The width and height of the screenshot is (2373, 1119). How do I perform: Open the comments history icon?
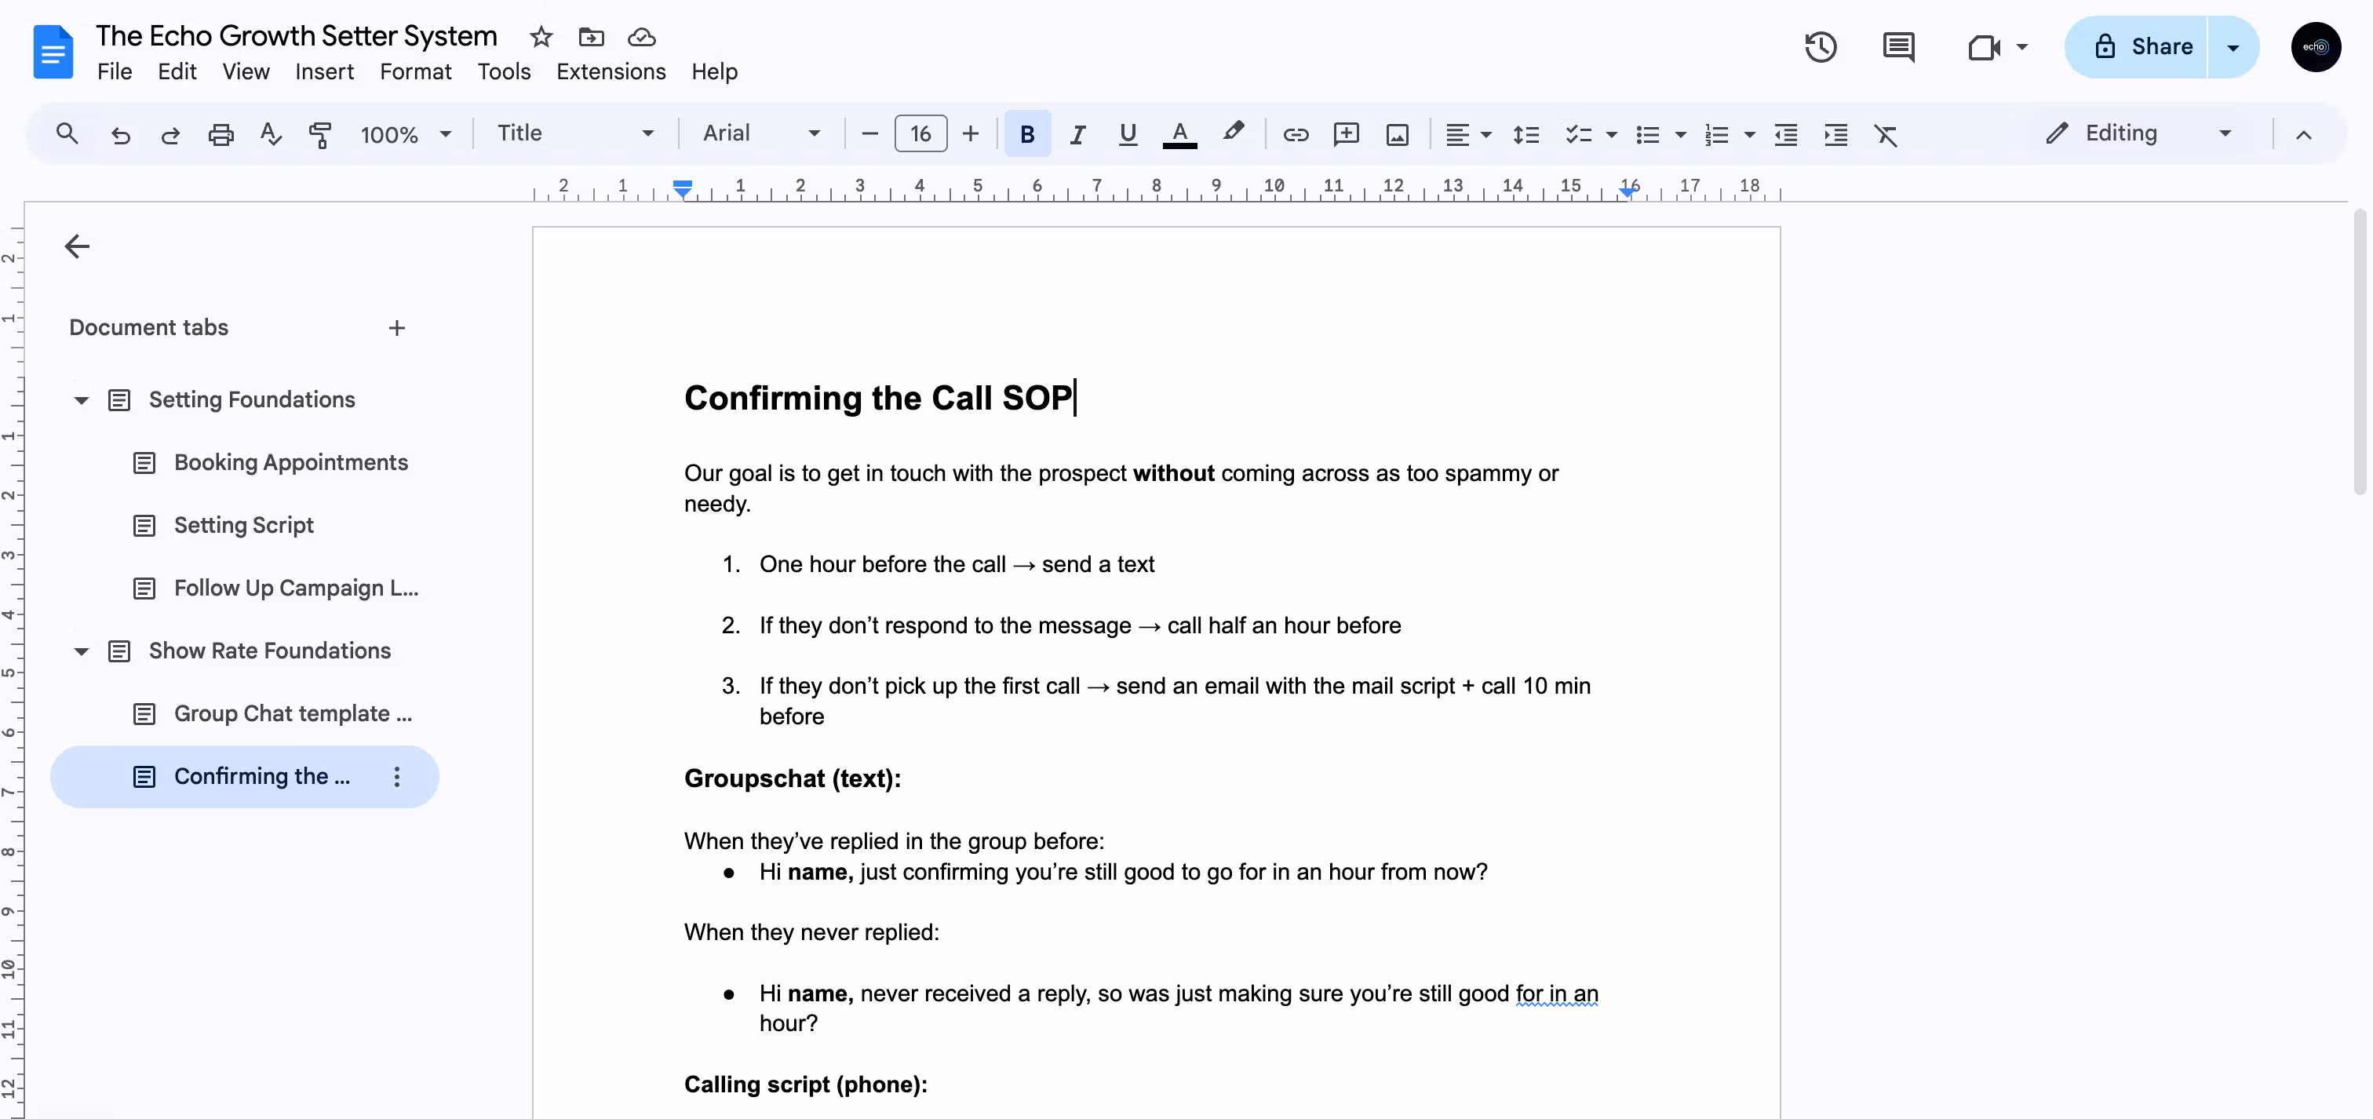point(1897,47)
